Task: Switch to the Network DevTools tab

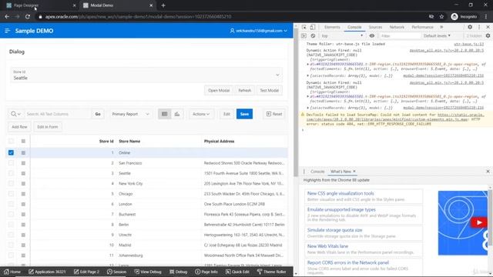Action: 397,28
